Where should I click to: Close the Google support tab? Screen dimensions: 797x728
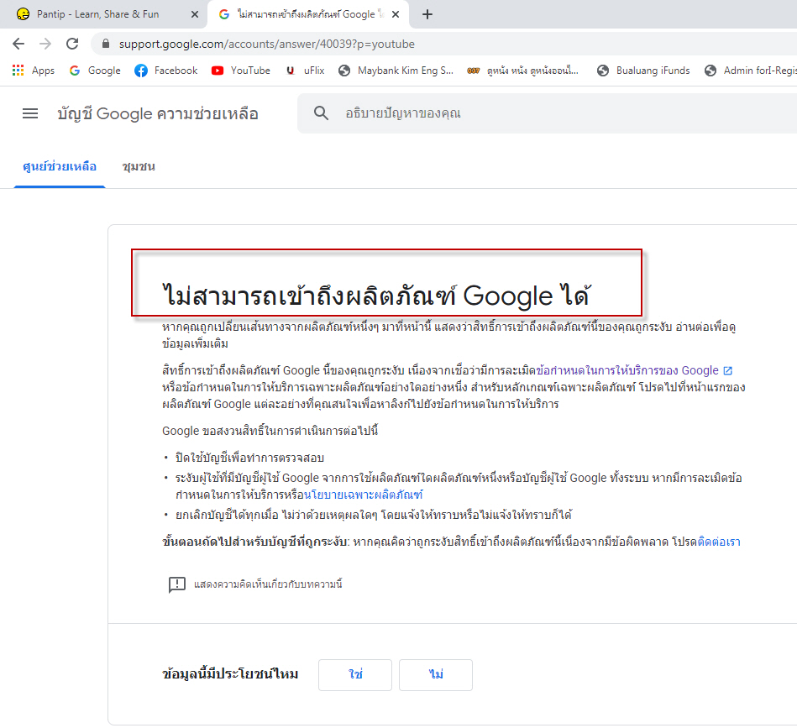coord(396,14)
